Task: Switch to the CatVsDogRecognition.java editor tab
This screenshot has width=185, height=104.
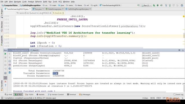Action: [78, 9]
